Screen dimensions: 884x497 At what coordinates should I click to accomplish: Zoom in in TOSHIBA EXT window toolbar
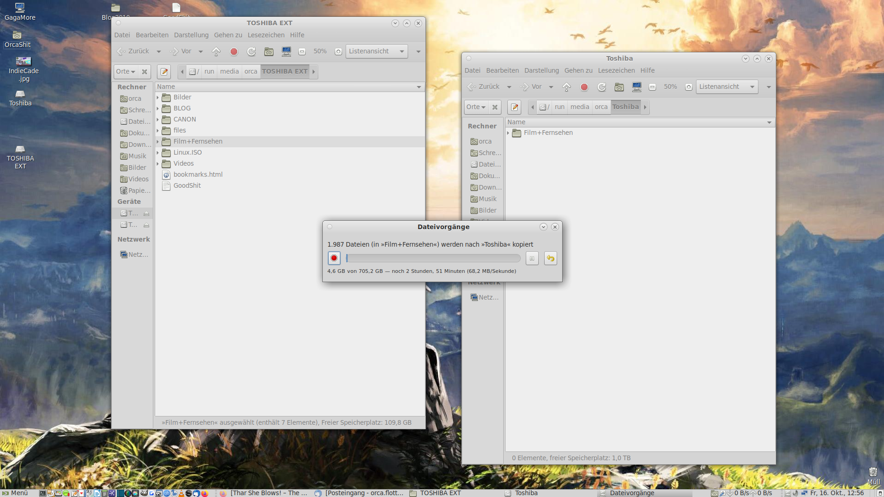(338, 52)
